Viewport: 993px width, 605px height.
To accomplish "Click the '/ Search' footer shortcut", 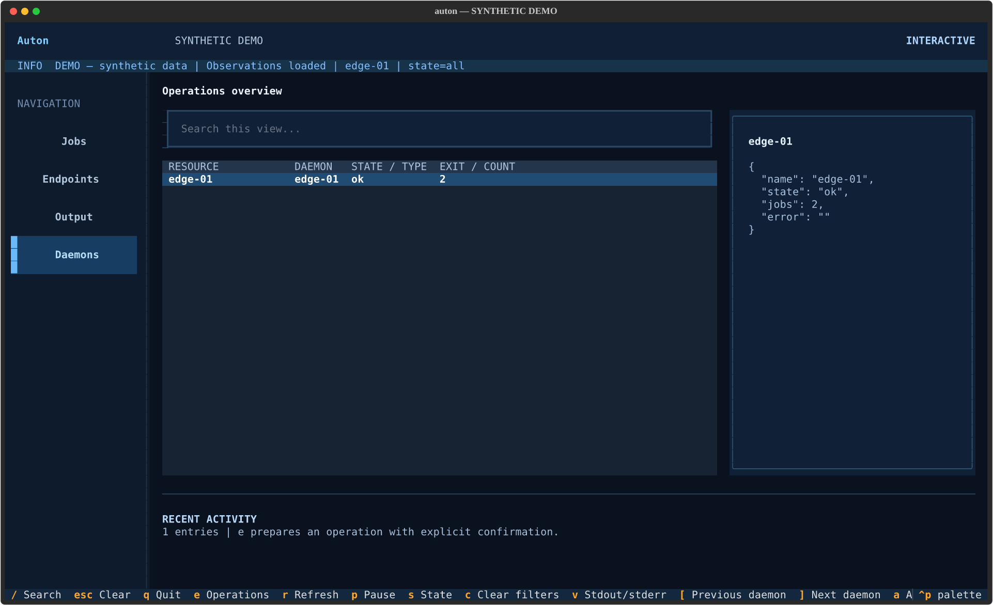I will pos(36,595).
